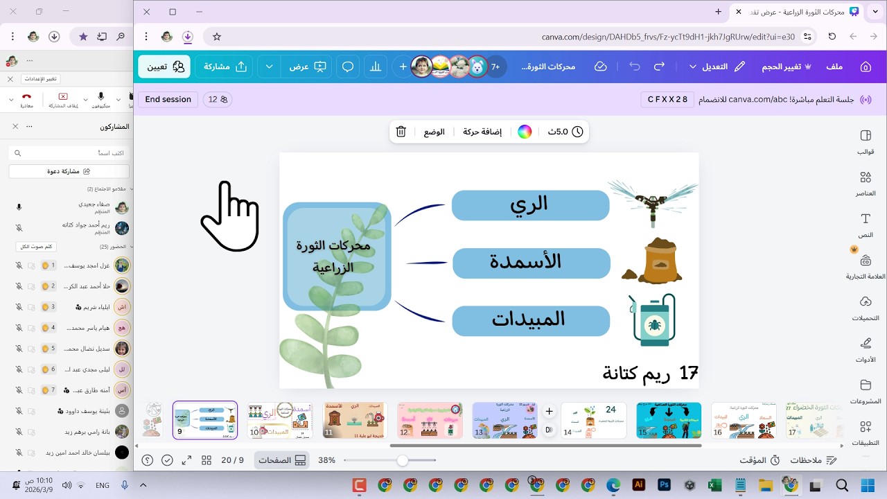887x499 pixels.
Task: Open Photoshop from the taskbar
Action: coord(664,485)
